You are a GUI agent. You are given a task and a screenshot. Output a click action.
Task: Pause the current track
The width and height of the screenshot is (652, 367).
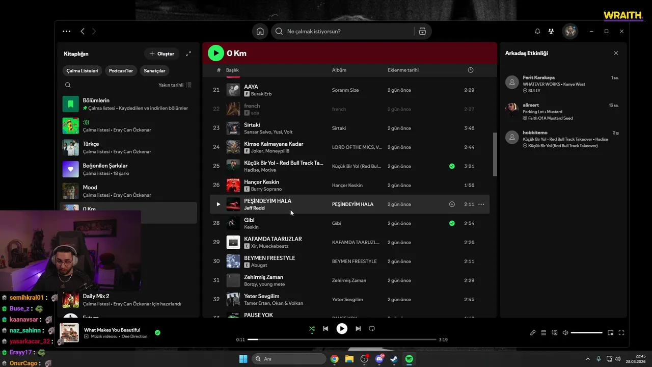(x=342, y=329)
